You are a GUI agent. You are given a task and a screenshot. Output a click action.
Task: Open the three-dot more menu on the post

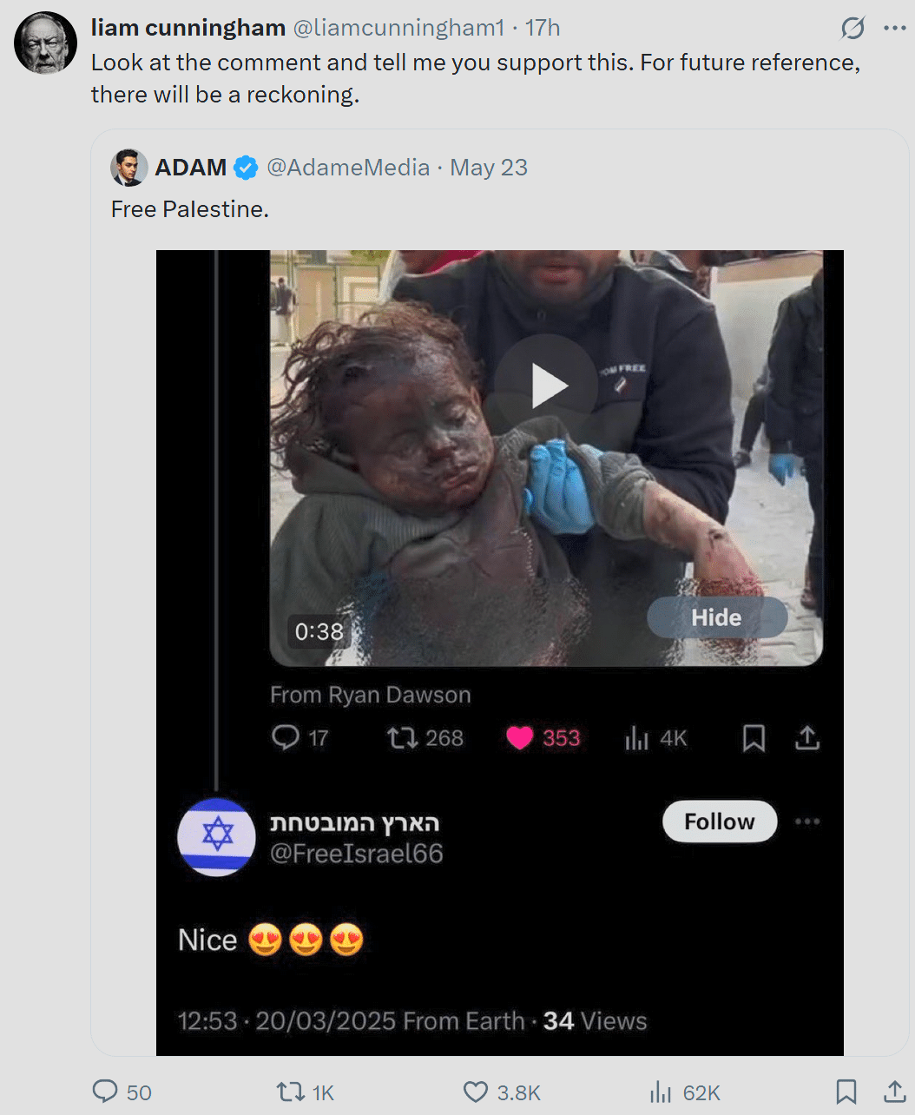click(895, 28)
